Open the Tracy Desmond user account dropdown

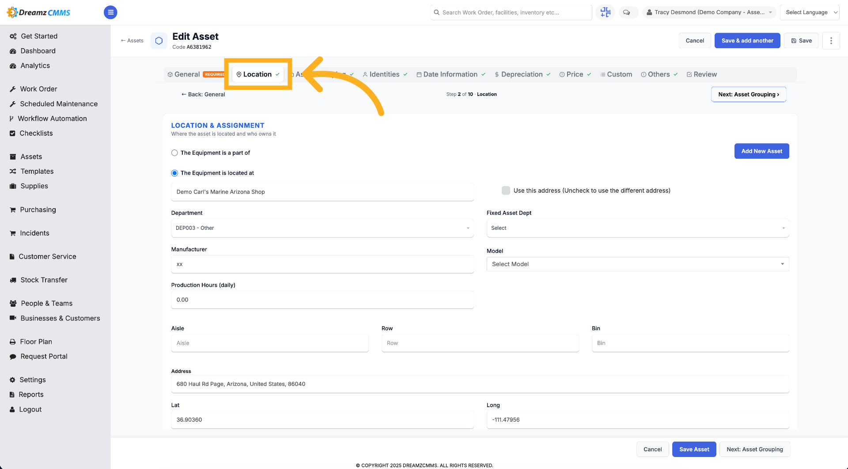tap(709, 12)
